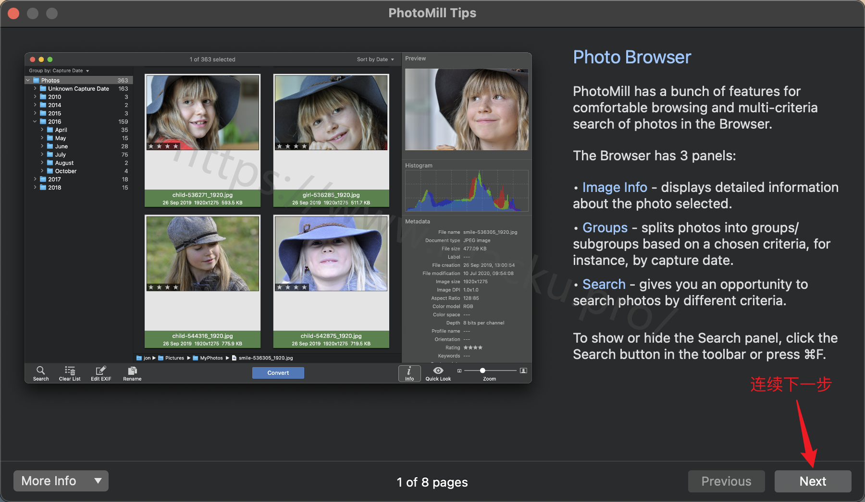Click the jon folder in path bar
Viewport: 865px width, 502px height.
(x=144, y=358)
